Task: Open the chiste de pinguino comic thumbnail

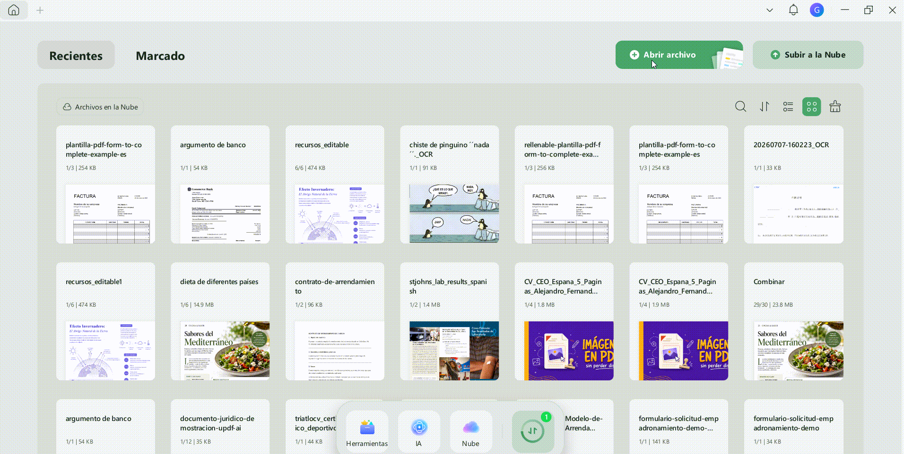Action: [454, 214]
